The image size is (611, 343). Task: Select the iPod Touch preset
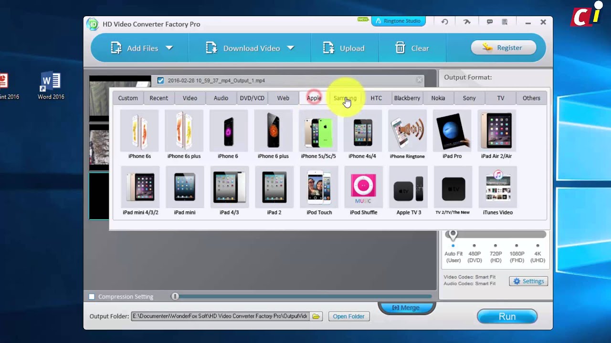[319, 191]
